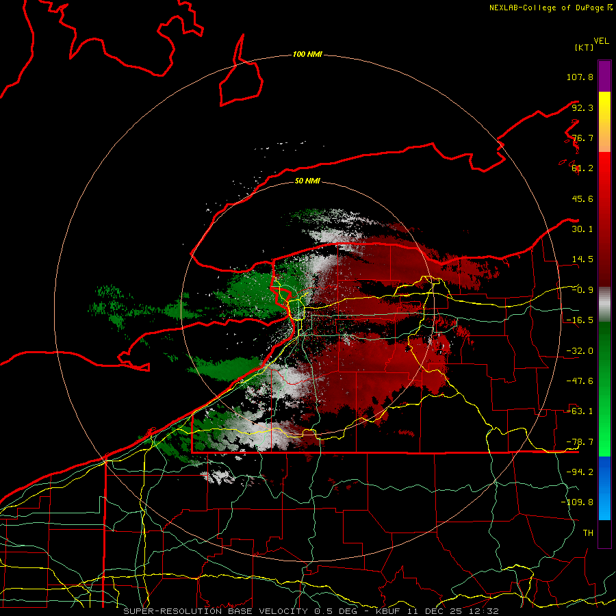Pick the purple segment of the velocity bar
616x616 pixels.
(x=604, y=76)
